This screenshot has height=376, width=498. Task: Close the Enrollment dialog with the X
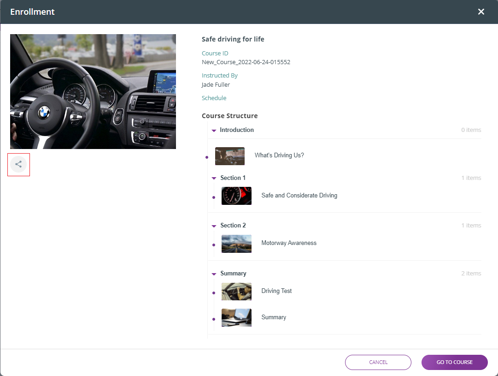pyautogui.click(x=481, y=12)
